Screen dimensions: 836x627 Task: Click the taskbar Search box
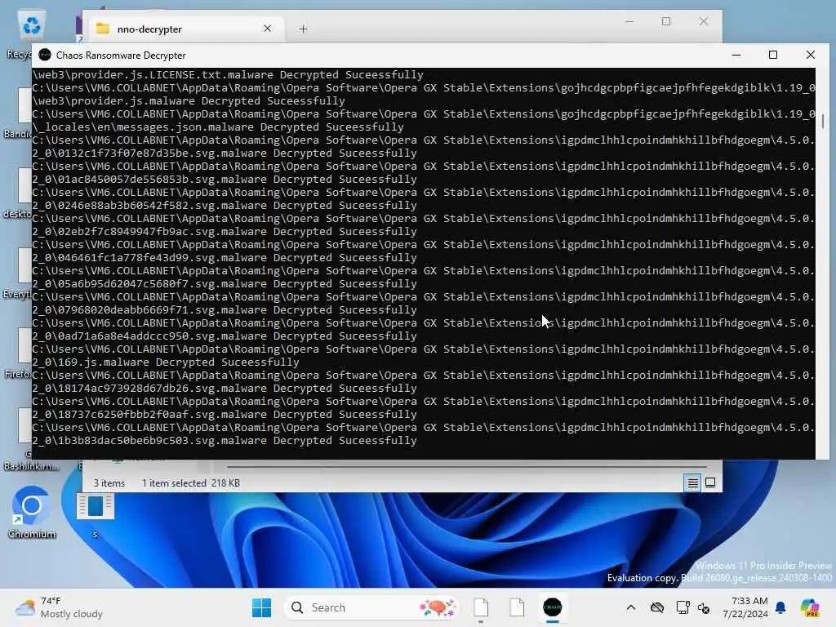[x=372, y=607]
